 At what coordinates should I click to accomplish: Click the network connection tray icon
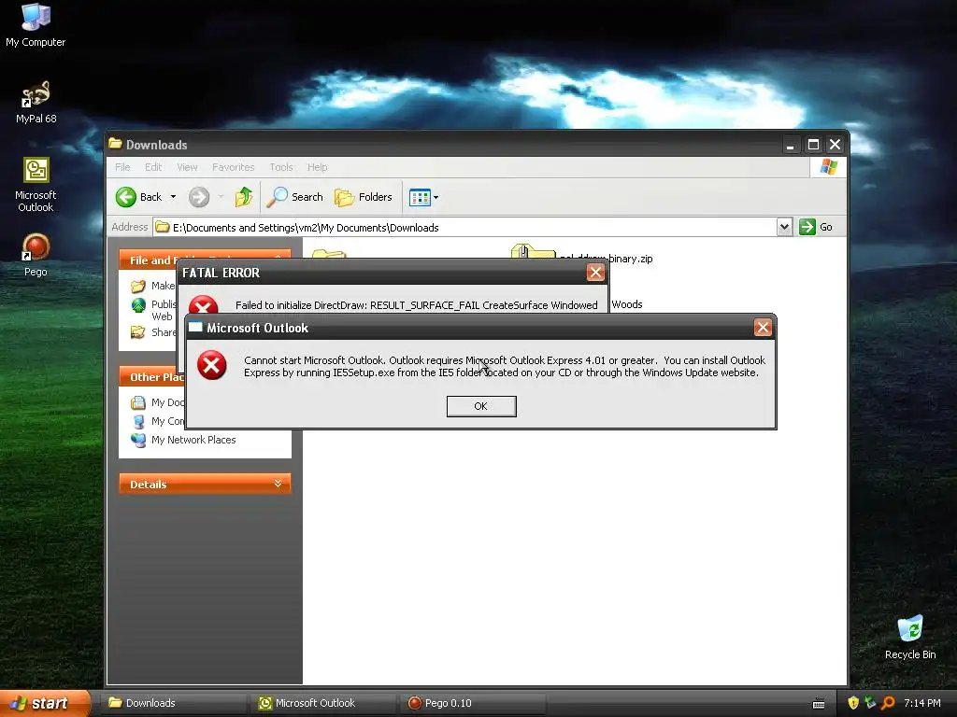[870, 703]
